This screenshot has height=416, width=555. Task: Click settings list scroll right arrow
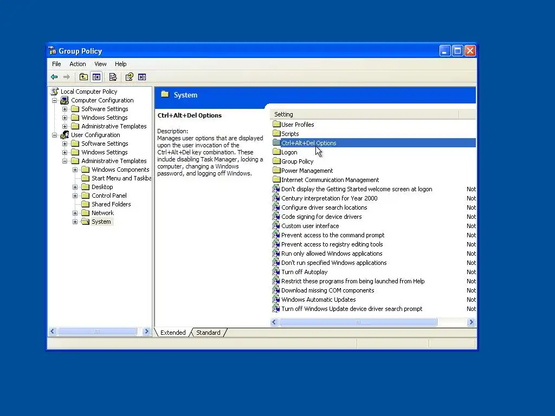click(x=471, y=322)
